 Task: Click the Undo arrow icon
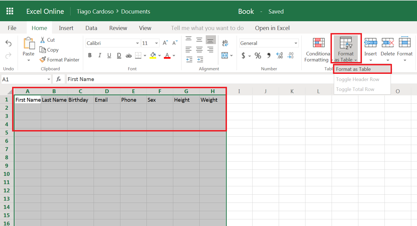[x=9, y=43]
